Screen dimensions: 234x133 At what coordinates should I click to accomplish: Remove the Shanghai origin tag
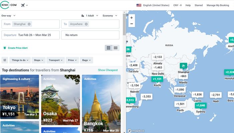[29, 24]
